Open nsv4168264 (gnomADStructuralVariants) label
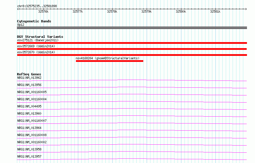This screenshot has width=255, height=163. point(107,58)
